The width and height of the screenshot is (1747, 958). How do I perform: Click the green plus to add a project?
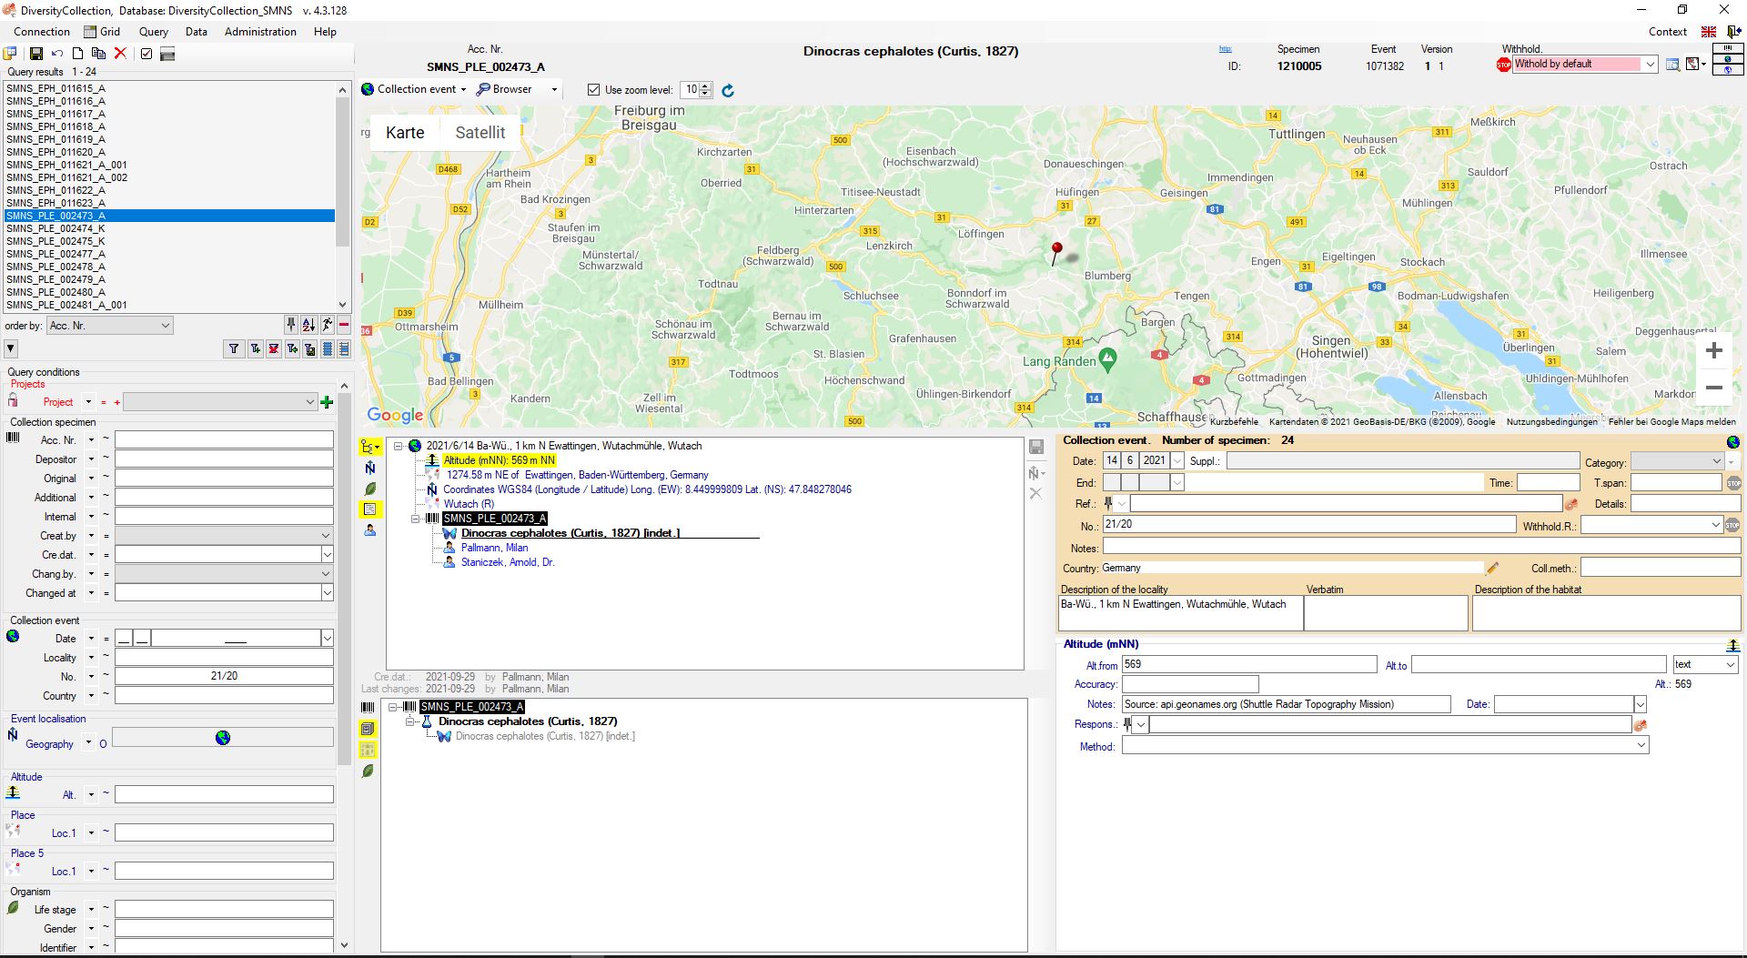point(327,402)
